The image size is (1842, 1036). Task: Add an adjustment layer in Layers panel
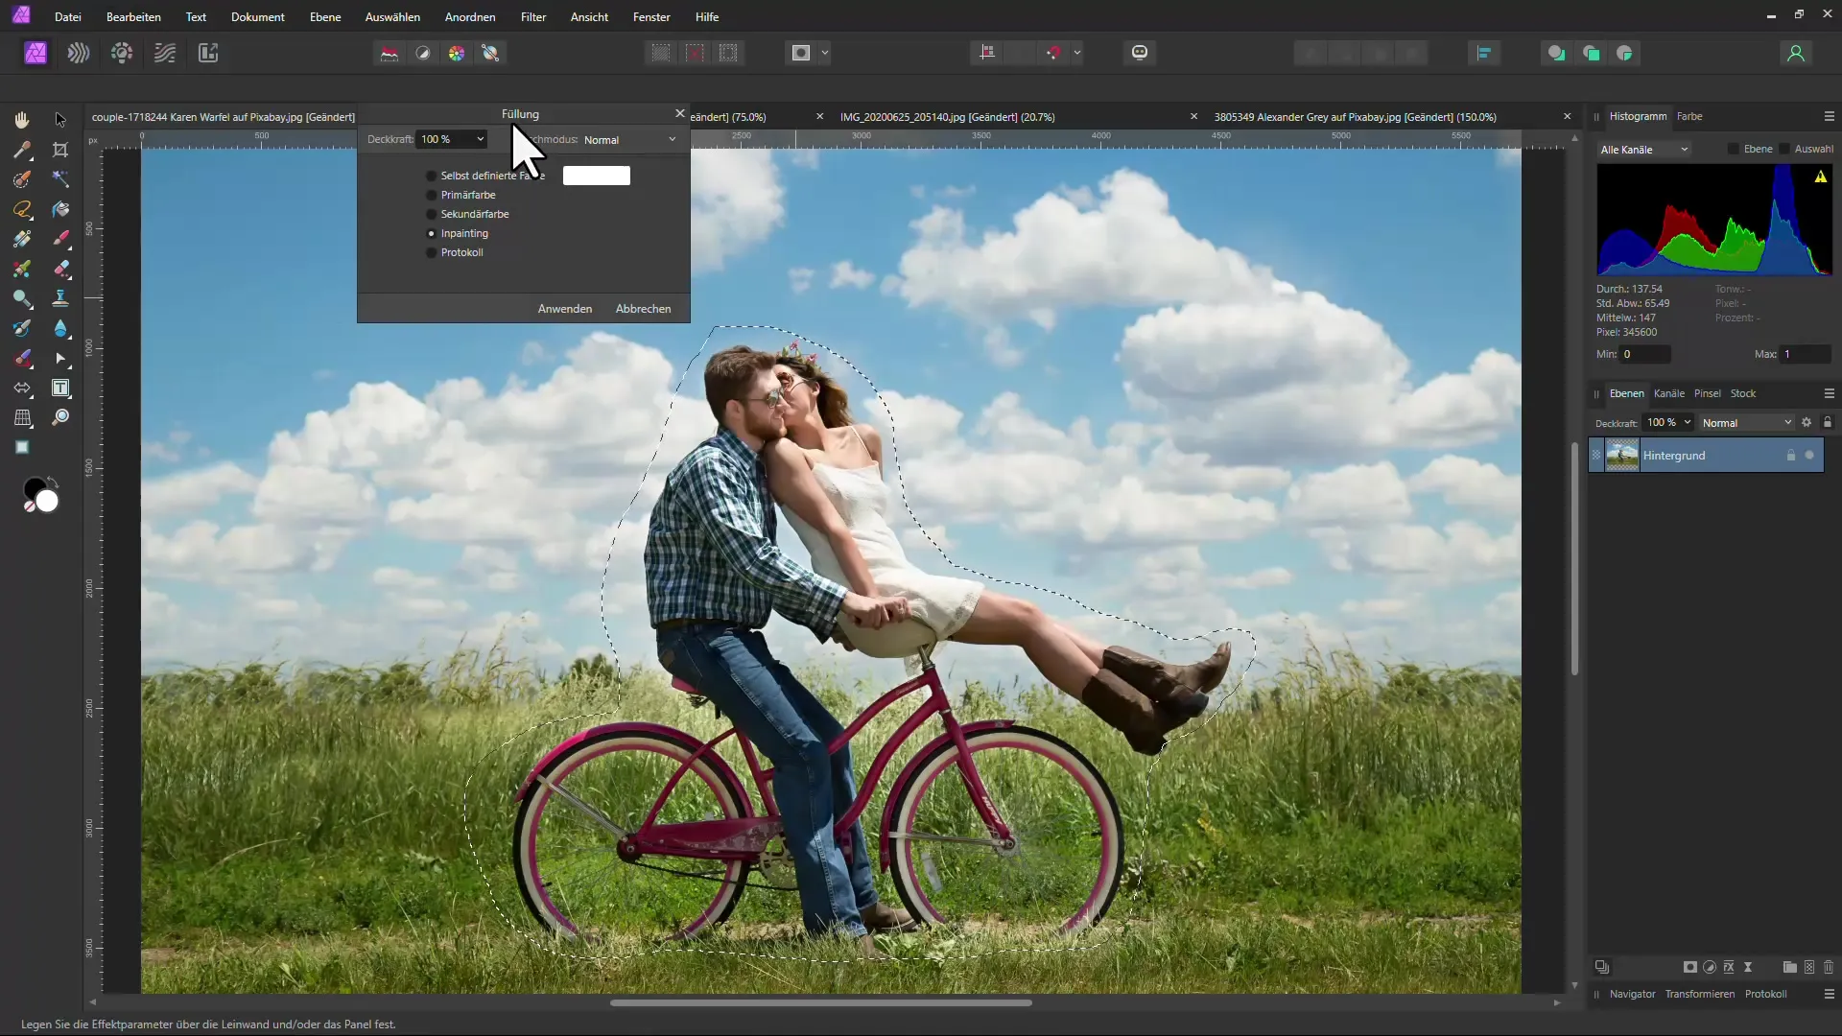point(1710,967)
